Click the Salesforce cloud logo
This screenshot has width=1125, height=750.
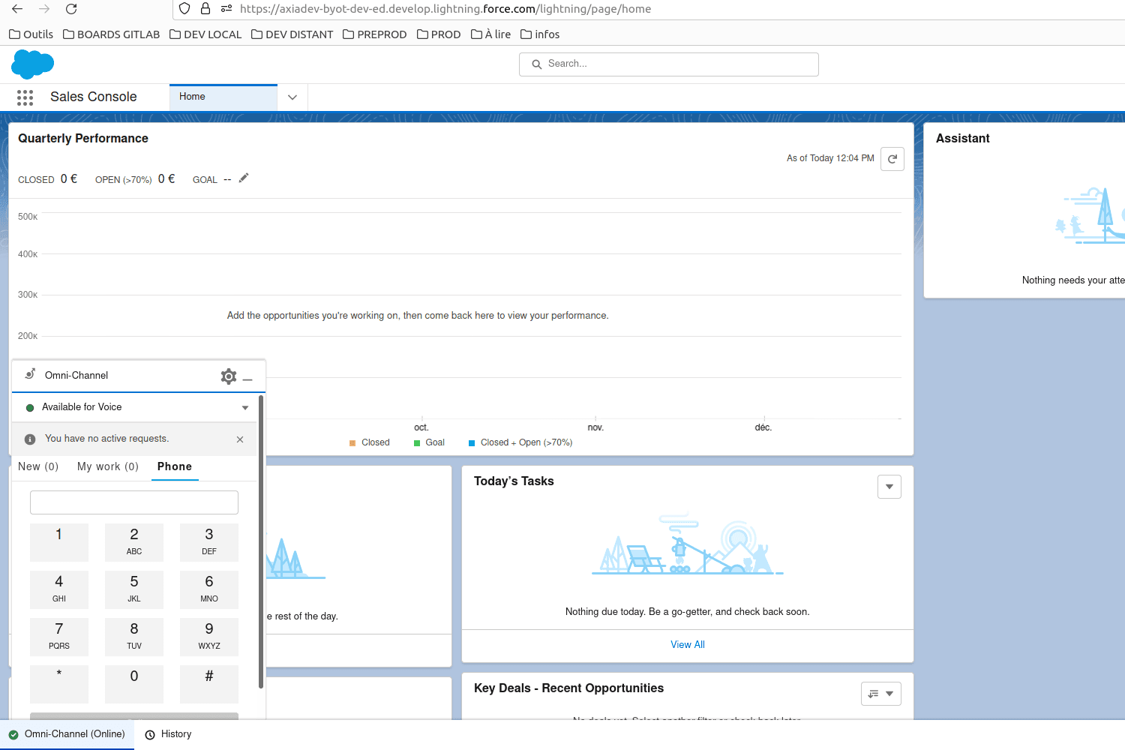pos(33,64)
